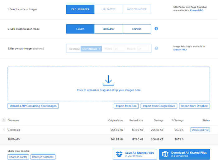Click the Height px input field
The image size is (218, 163).
point(144,49)
